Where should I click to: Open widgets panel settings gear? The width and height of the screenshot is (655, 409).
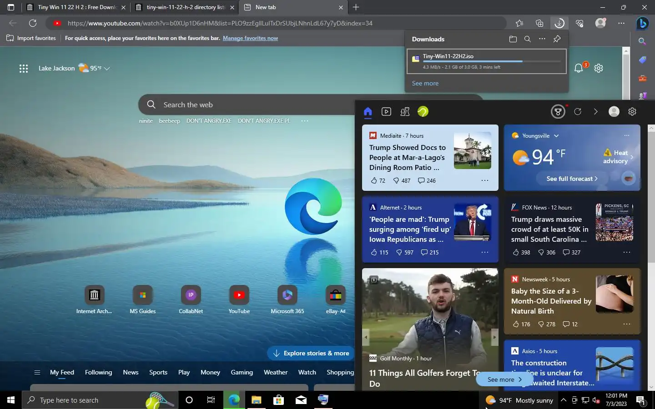tap(632, 112)
